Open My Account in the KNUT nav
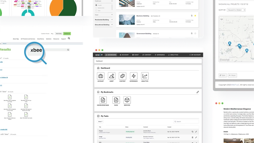Viewport: 254px width, 143px height. (x=195, y=55)
